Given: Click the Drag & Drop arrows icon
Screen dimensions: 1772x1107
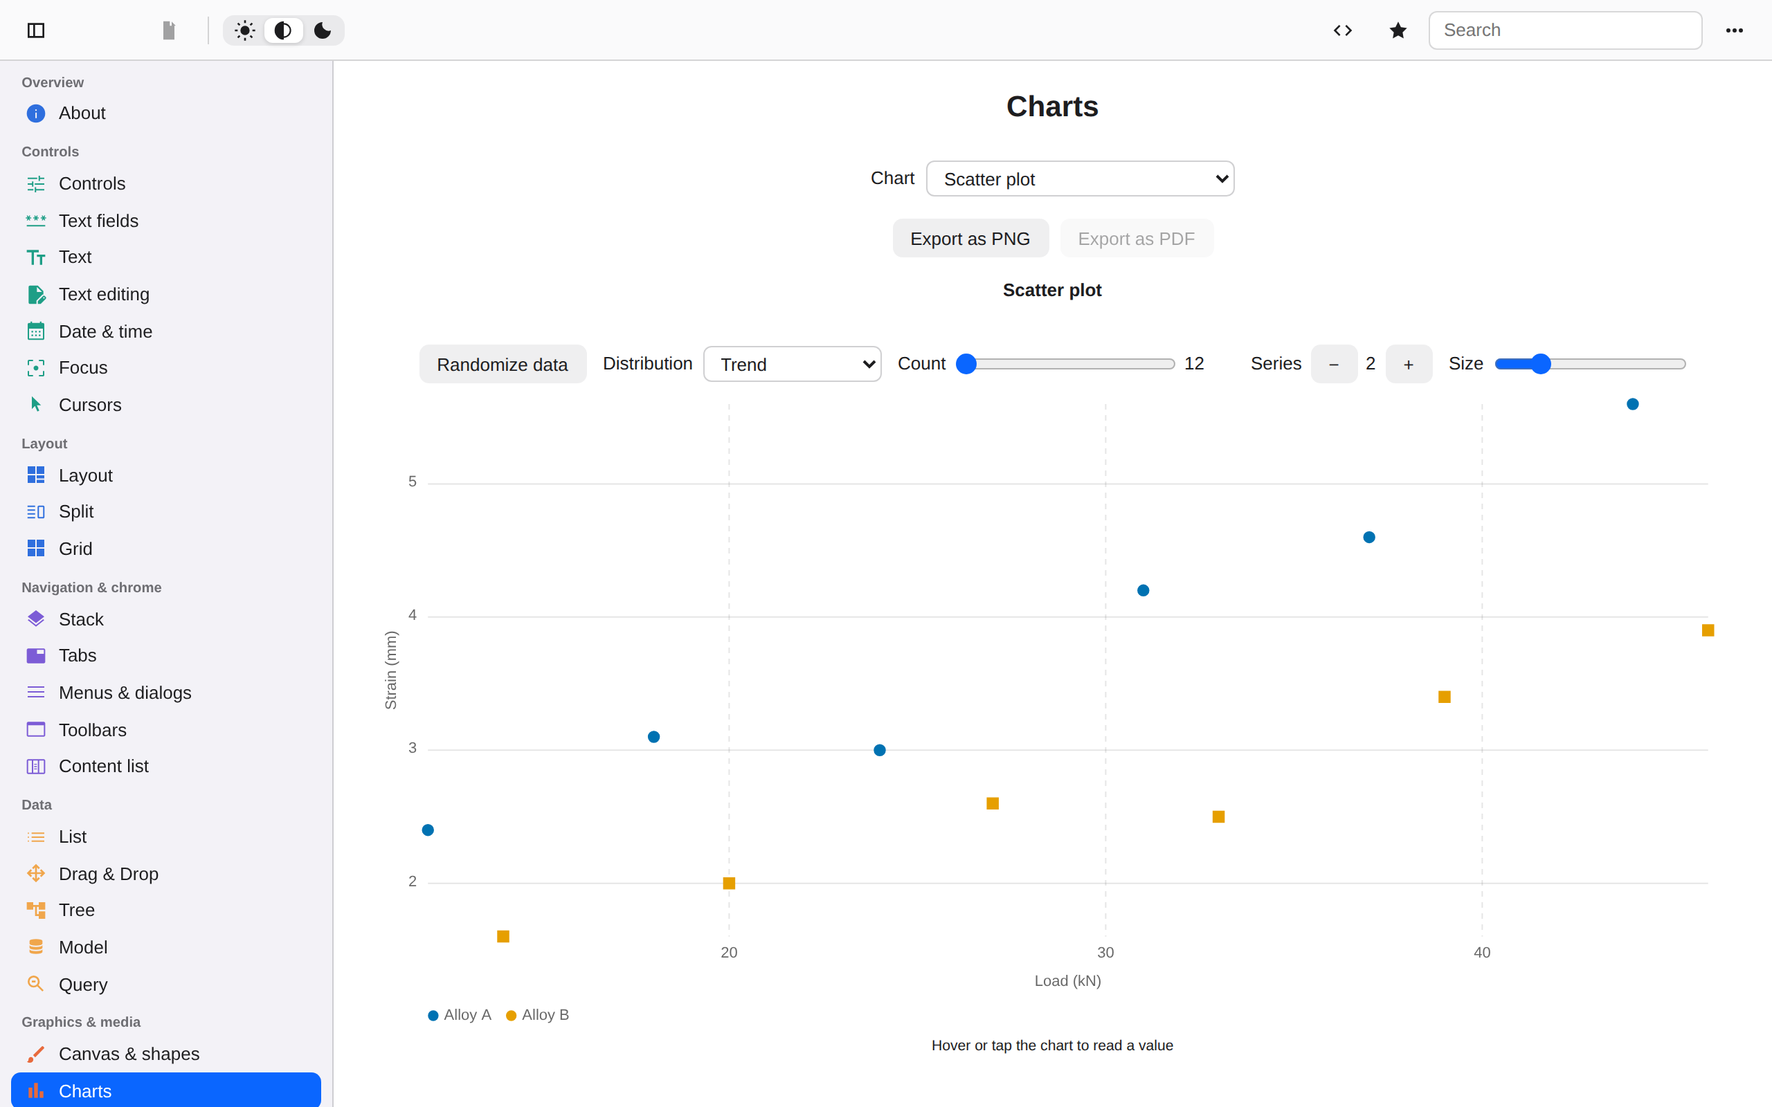Looking at the screenshot, I should click(x=36, y=873).
